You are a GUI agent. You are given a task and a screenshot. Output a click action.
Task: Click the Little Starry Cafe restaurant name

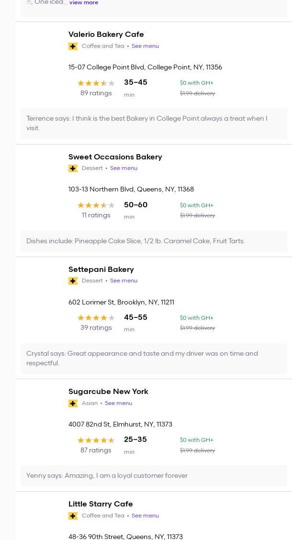click(101, 504)
